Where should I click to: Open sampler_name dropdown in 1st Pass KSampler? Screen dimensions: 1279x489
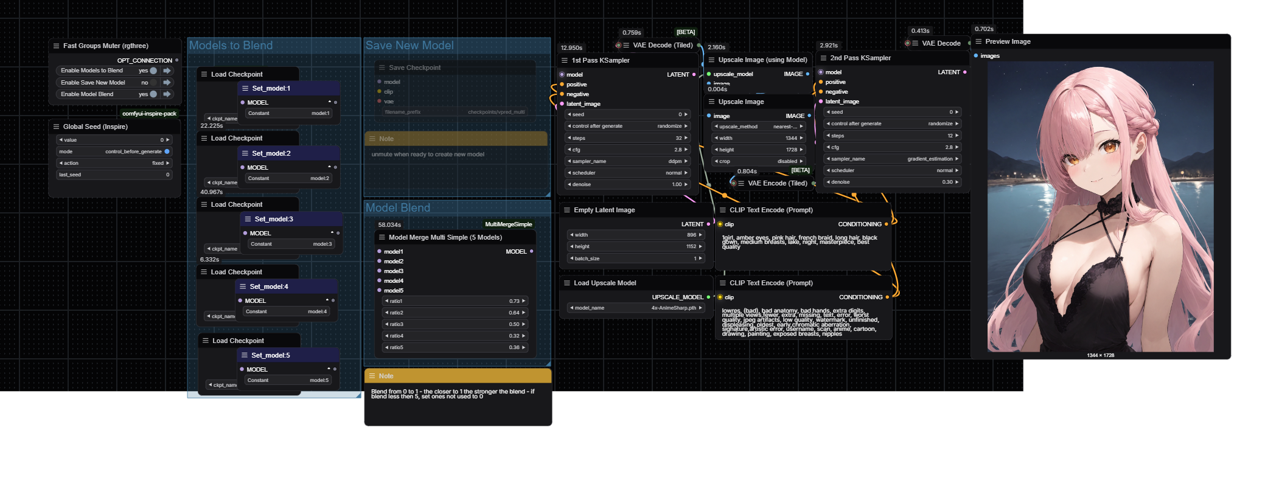click(x=627, y=161)
